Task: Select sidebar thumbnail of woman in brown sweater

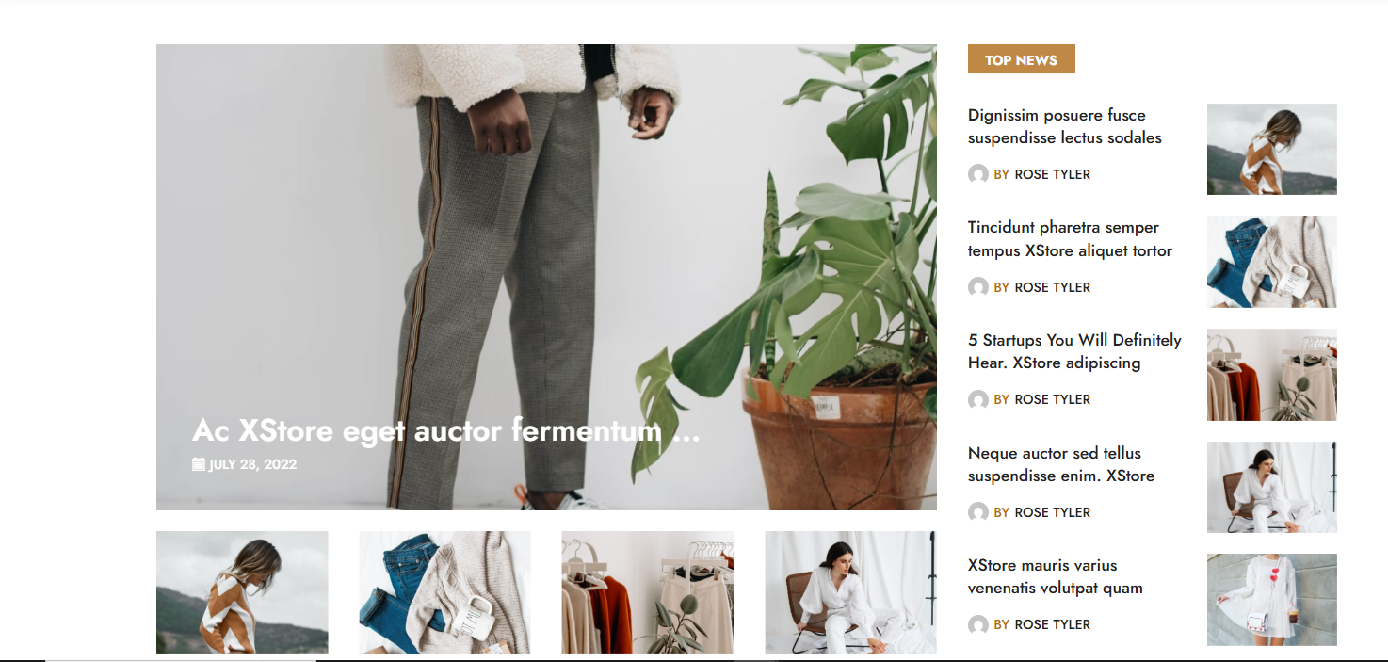Action: 1272,149
